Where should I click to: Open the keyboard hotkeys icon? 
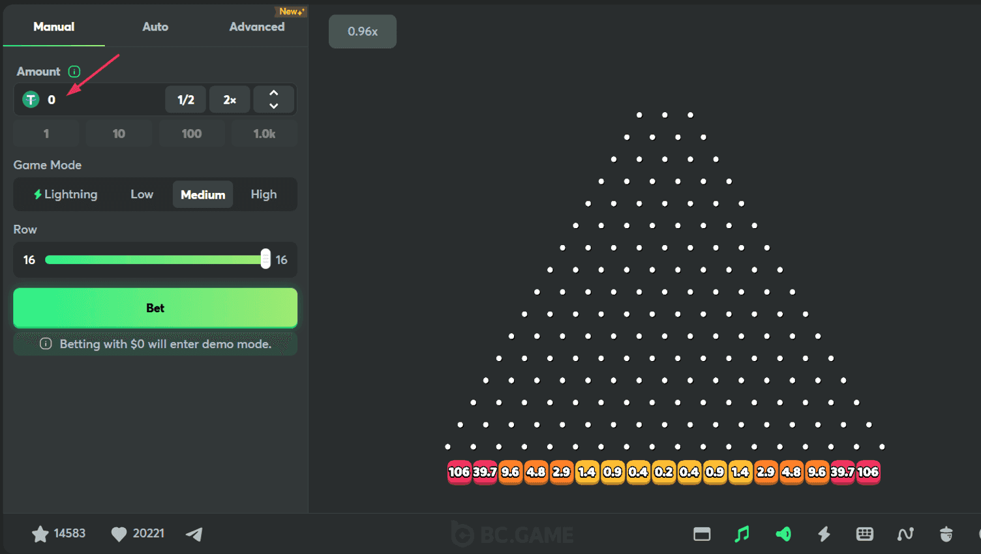coord(865,534)
